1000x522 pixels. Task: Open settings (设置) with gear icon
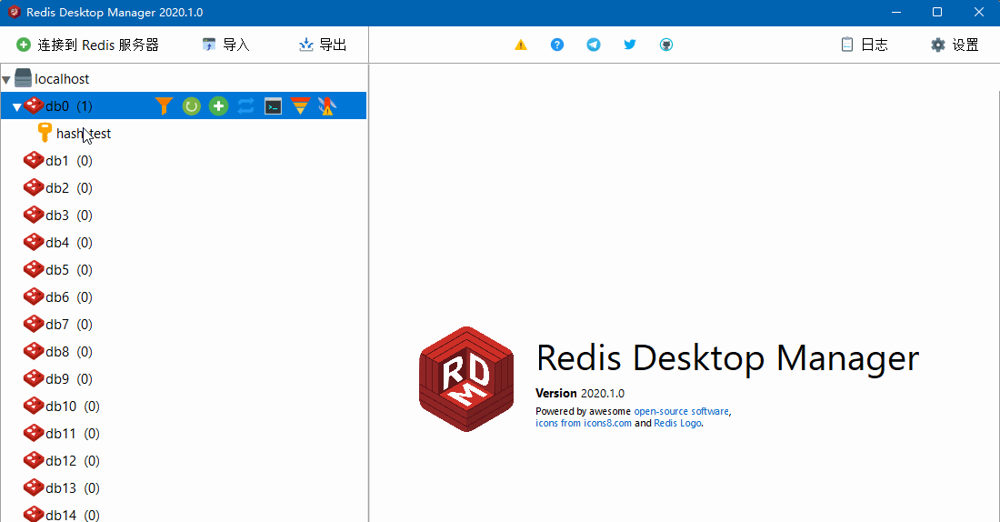955,45
